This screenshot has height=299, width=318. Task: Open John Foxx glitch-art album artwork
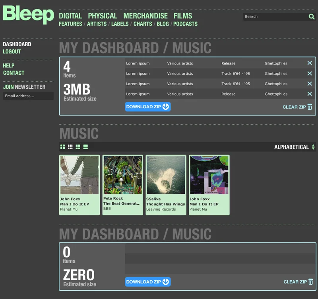[209, 175]
